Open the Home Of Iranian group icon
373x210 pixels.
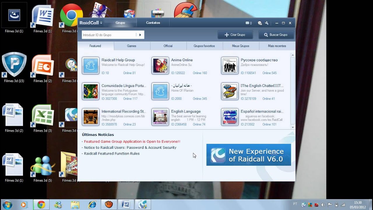pyautogui.click(x=160, y=91)
